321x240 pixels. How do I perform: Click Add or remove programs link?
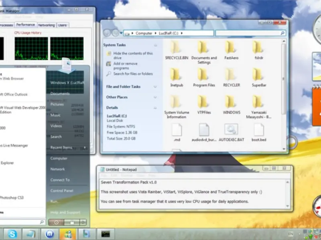125,66
